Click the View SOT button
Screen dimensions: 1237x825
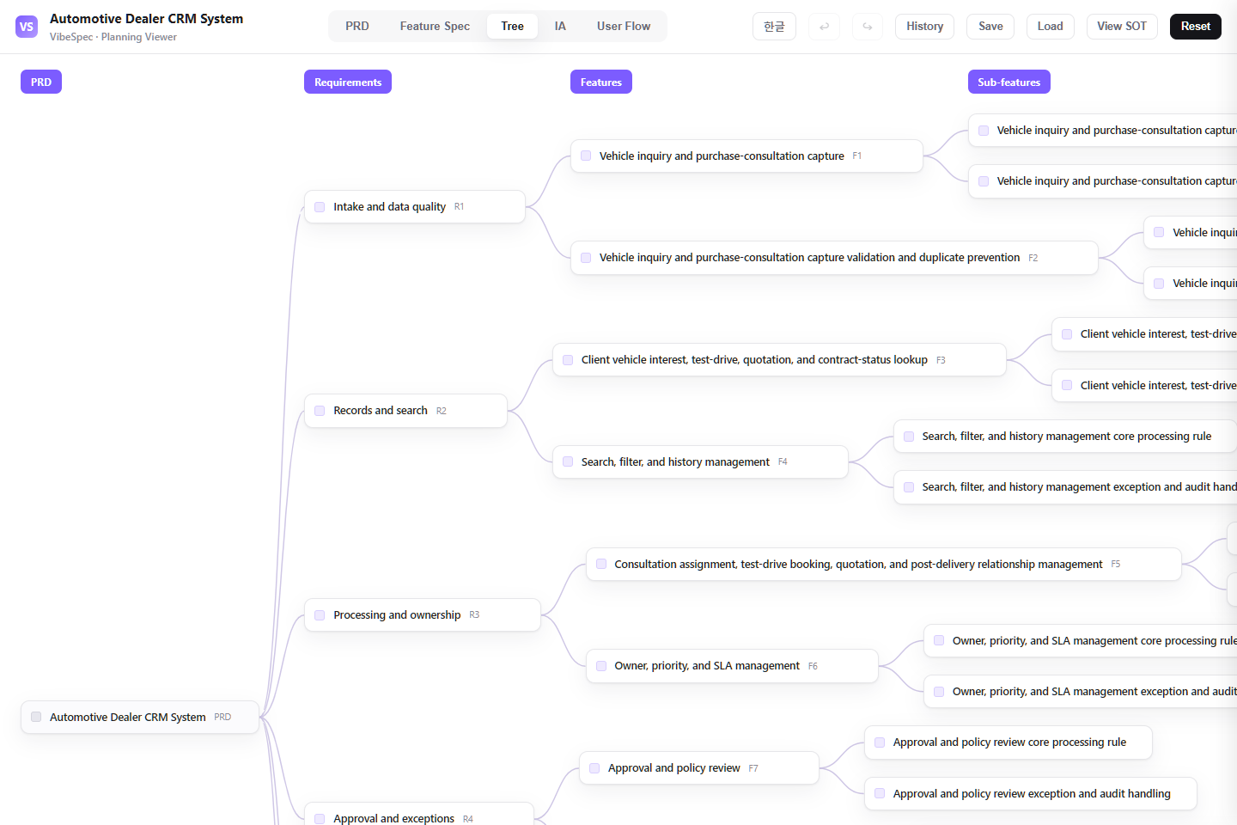[x=1121, y=27]
